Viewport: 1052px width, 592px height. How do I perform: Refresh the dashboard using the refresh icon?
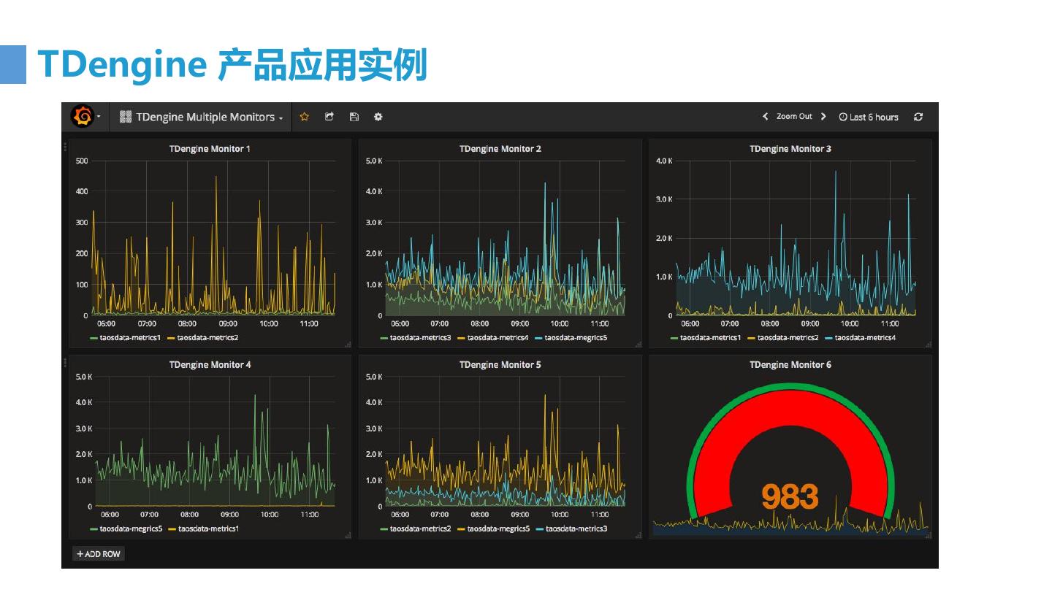pyautogui.click(x=918, y=117)
